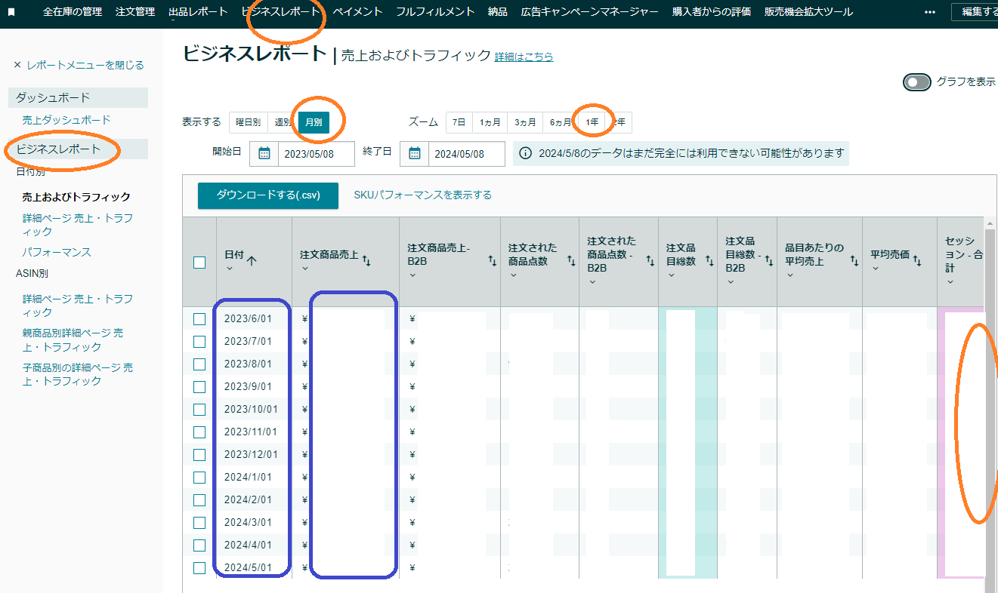This screenshot has height=593, width=998.
Task: Click the ダウンロードする(.csv) button
Action: 268,194
